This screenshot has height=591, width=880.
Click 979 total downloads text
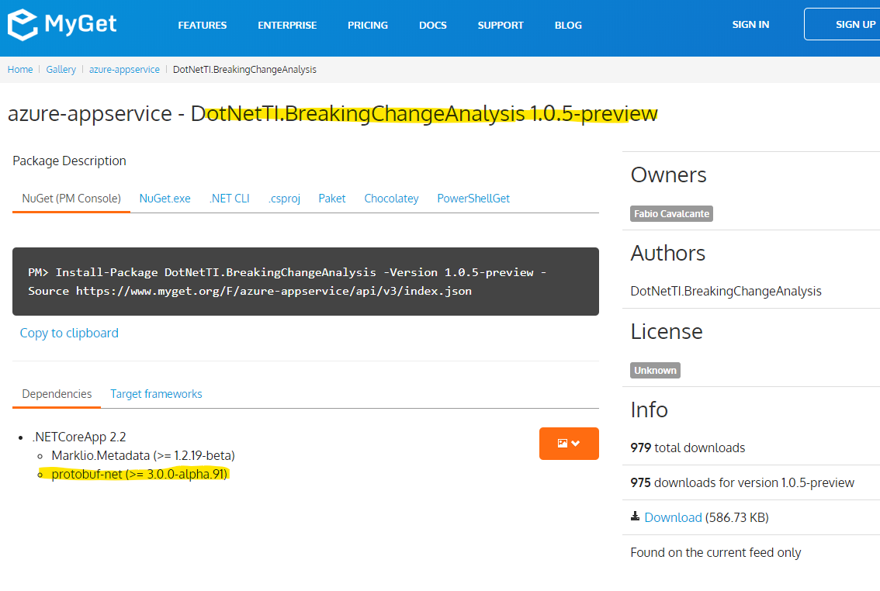pyautogui.click(x=688, y=448)
